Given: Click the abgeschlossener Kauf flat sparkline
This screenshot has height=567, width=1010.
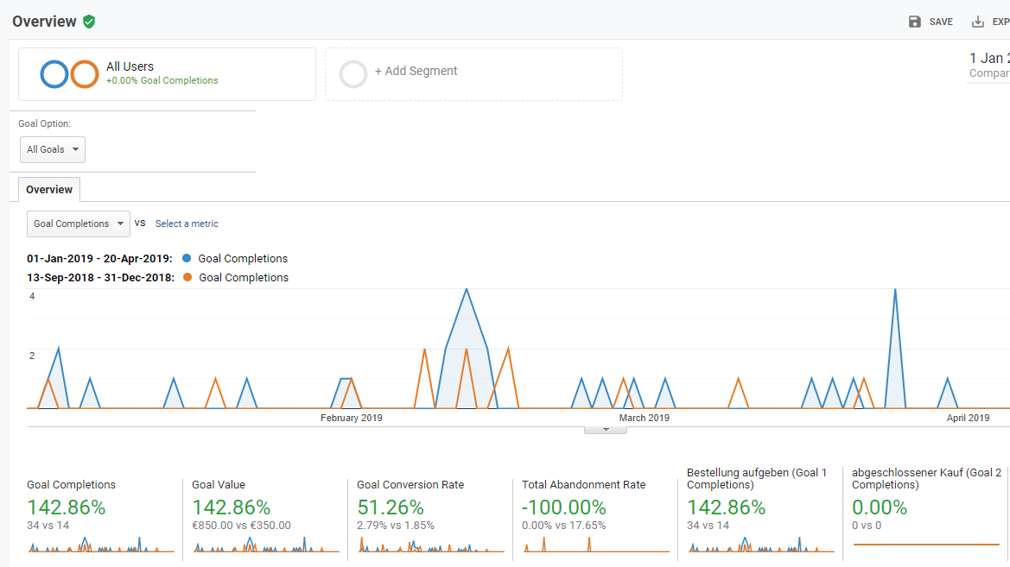Looking at the screenshot, I should pos(925,545).
